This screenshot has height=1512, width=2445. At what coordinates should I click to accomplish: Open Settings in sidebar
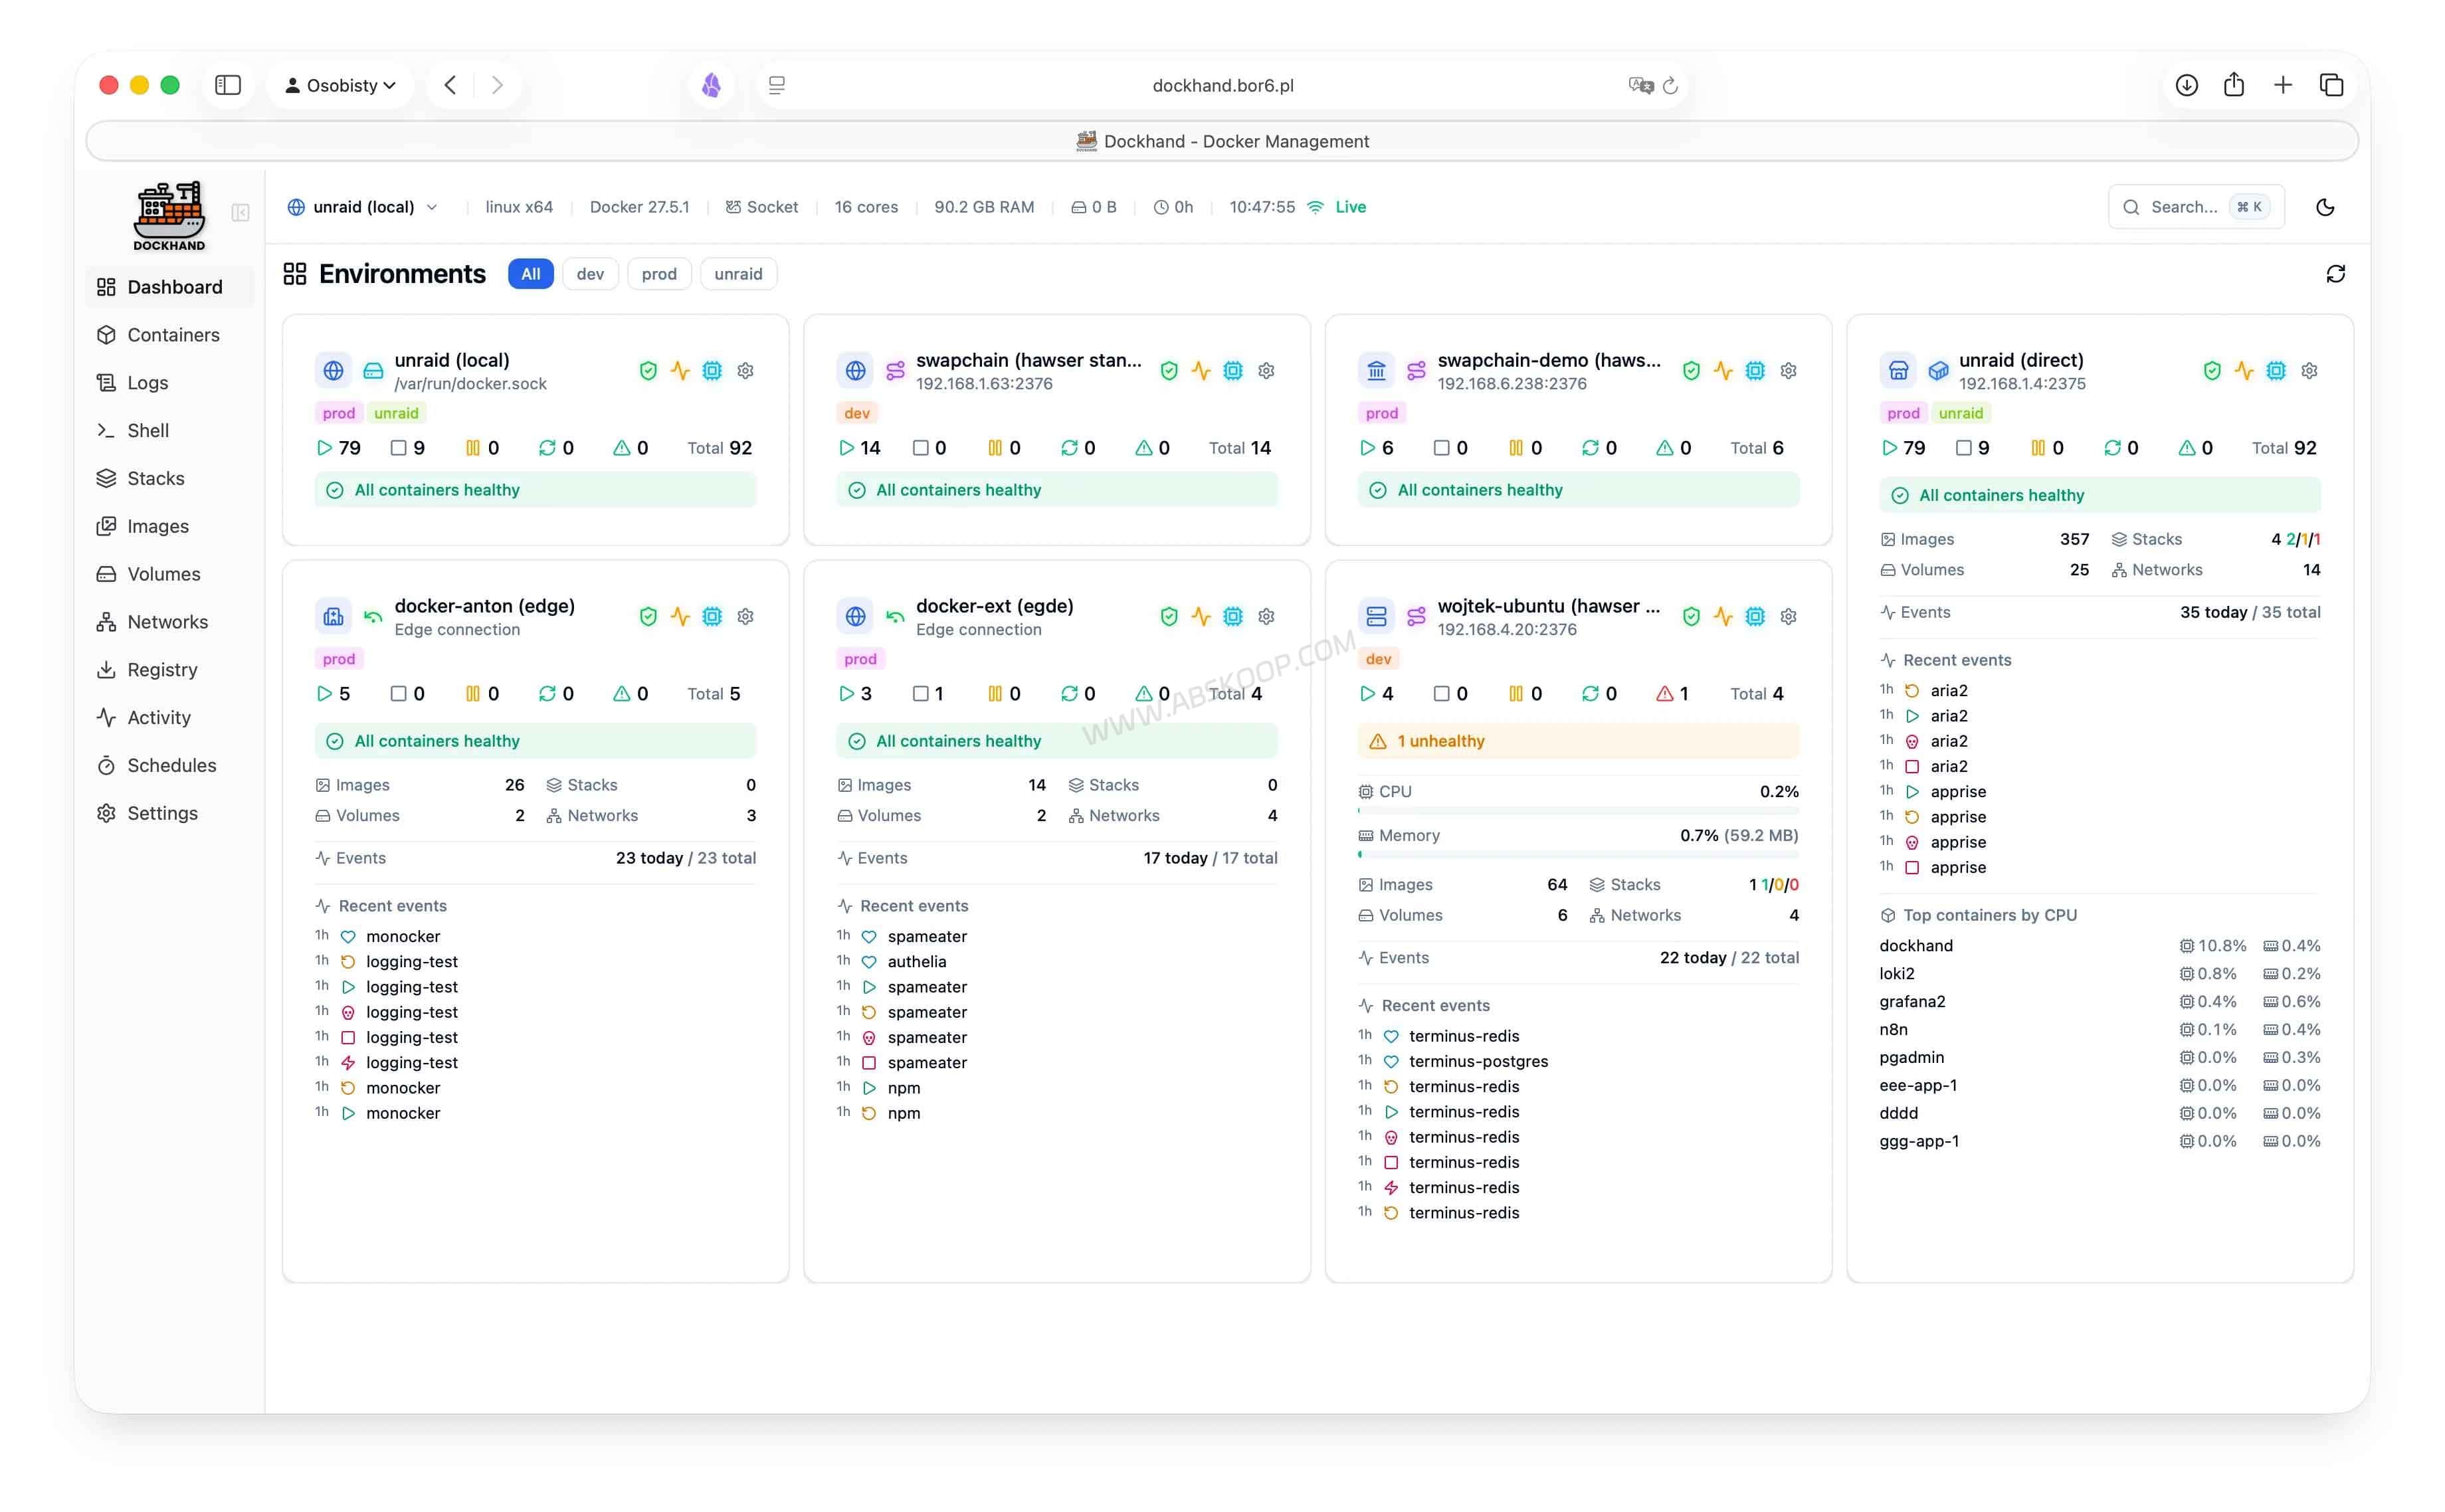[x=169, y=814]
